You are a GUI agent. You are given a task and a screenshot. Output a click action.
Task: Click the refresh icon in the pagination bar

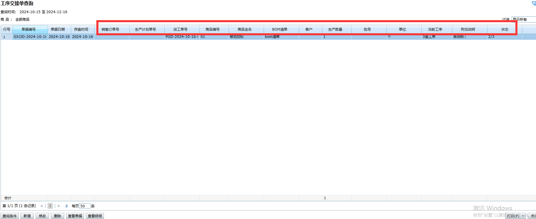click(67, 206)
